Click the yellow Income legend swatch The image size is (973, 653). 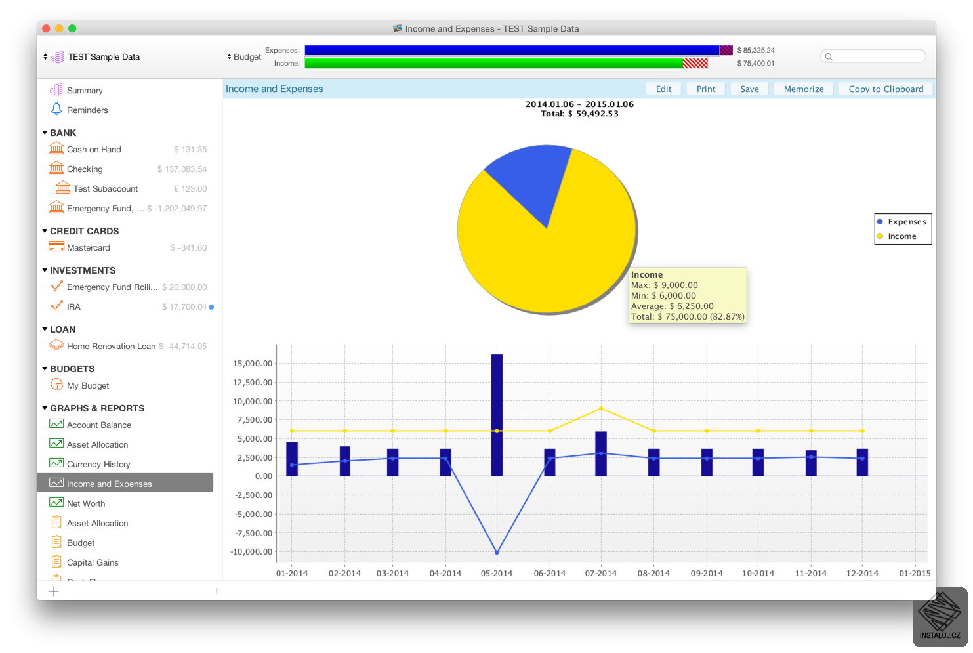[880, 236]
